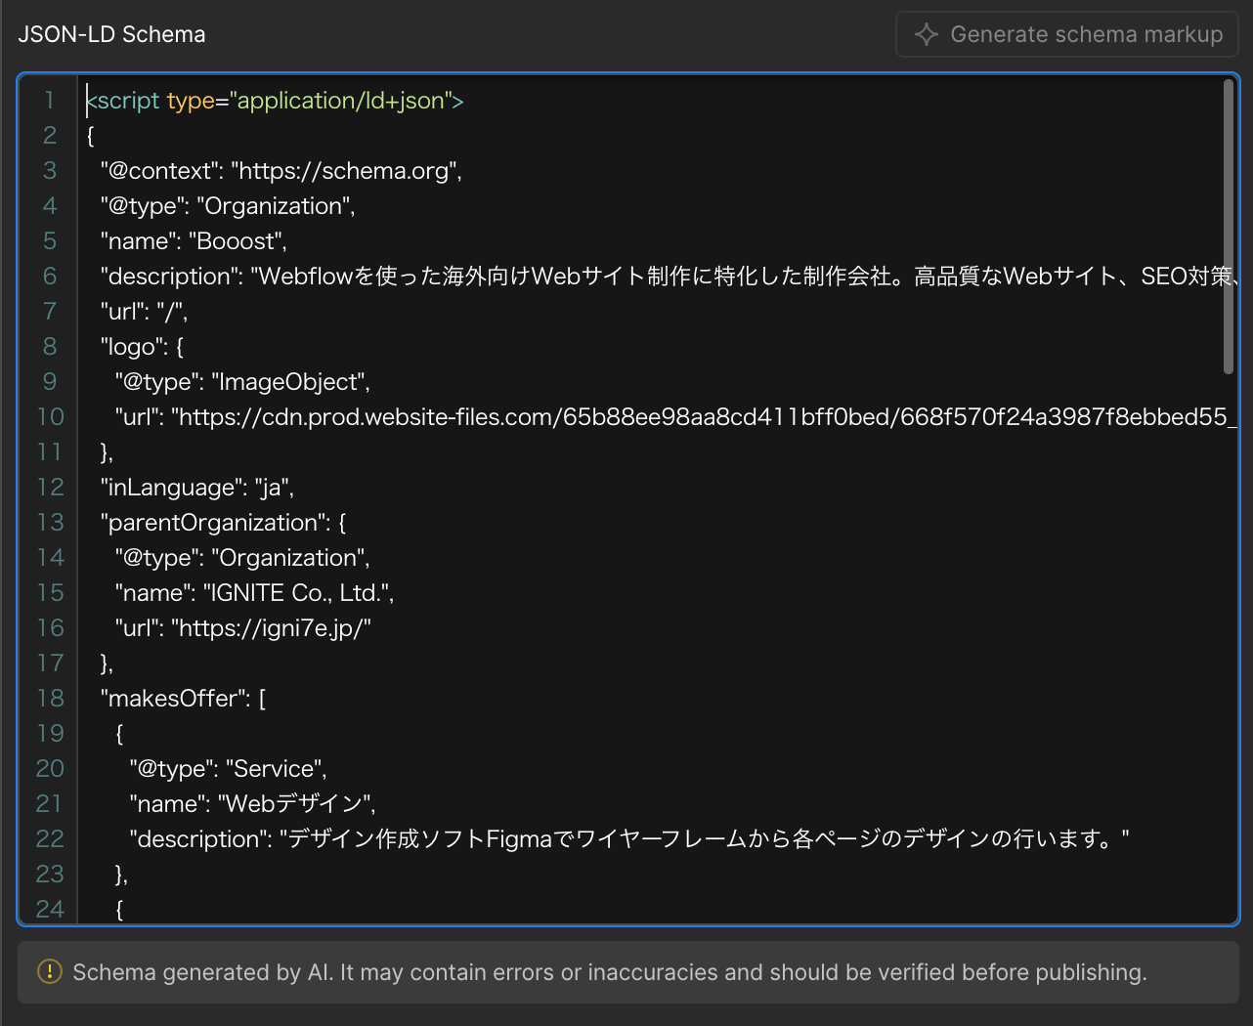Click the "@context": "https://schema.org" line
Screen dimensions: 1253x1026
click(x=281, y=171)
